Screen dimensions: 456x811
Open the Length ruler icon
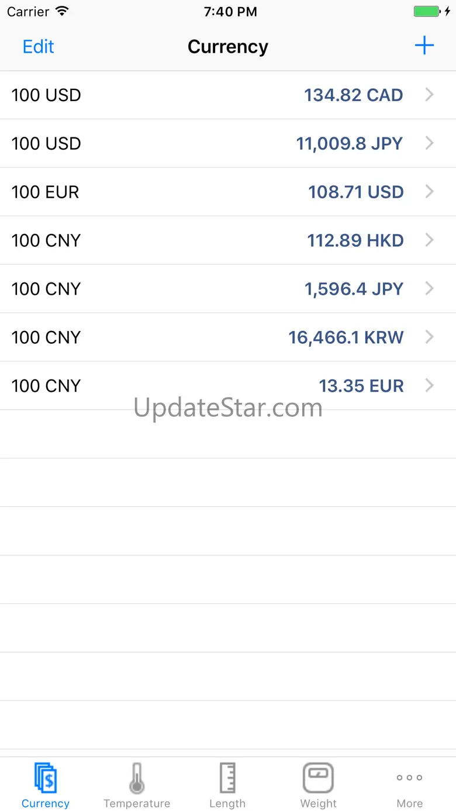pos(227,778)
